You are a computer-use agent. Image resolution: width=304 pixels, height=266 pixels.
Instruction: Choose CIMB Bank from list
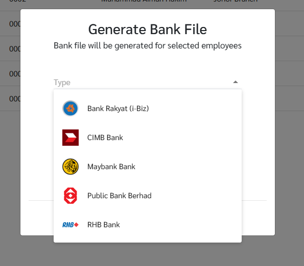click(148, 138)
